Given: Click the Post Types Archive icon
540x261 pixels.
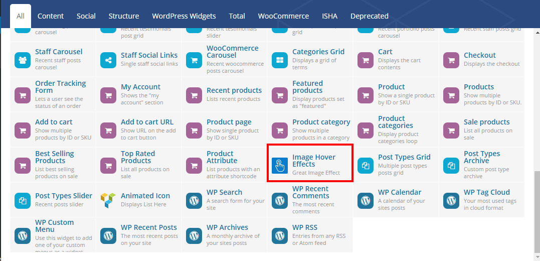Looking at the screenshot, I should 451,166.
